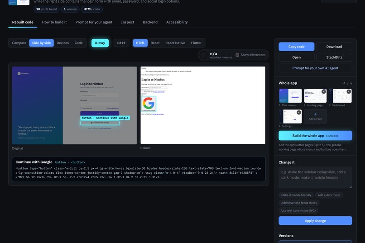Viewport: 365px width, 243px height.
Task: Click the Edit button
Action: pyautogui.click(x=121, y=43)
